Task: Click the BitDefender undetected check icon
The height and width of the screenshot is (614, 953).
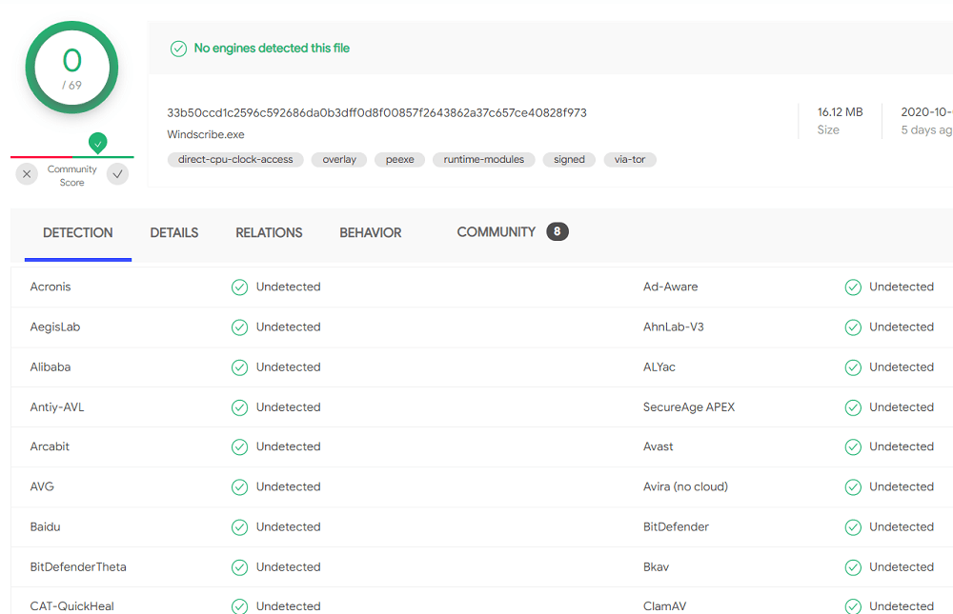Action: click(853, 527)
